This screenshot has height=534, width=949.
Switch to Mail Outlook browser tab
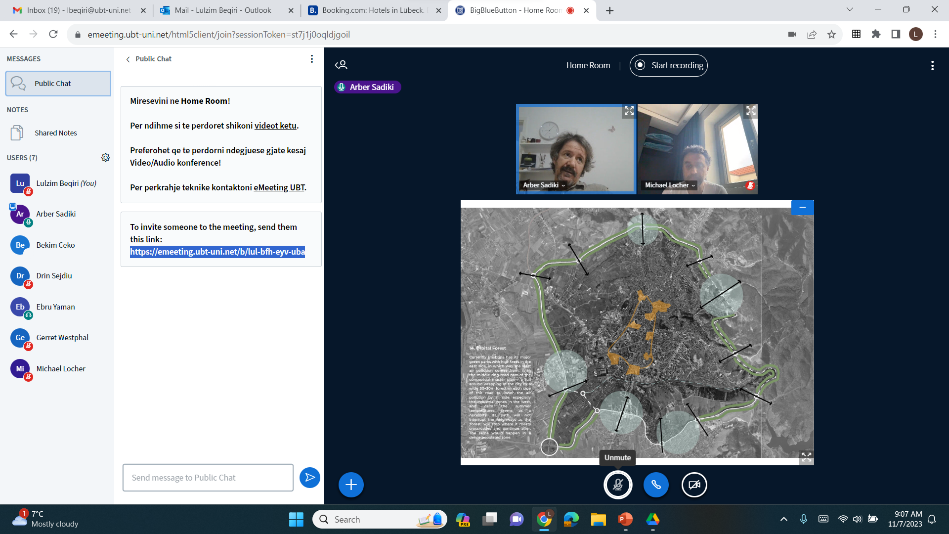223,10
